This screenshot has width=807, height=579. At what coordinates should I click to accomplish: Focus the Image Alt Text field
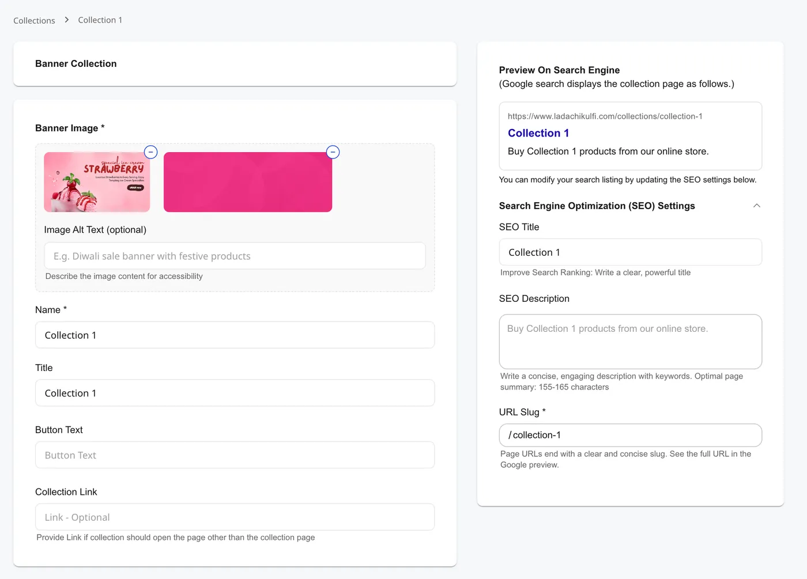tap(235, 256)
